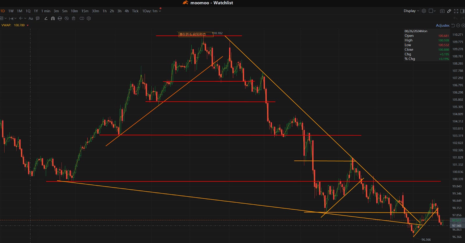This screenshot has height=243, width=465.
Task: Click the Adjusted price link
Action: (x=443, y=26)
